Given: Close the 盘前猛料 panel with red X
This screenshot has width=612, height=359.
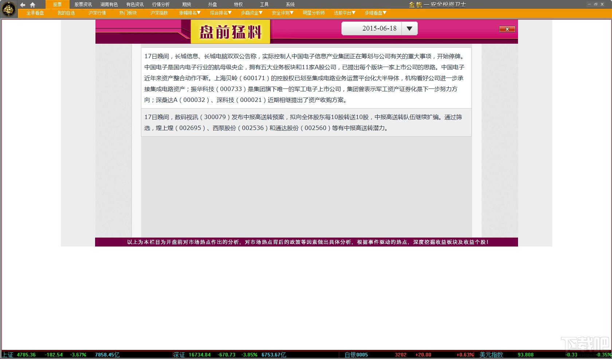Looking at the screenshot, I should [x=507, y=29].
